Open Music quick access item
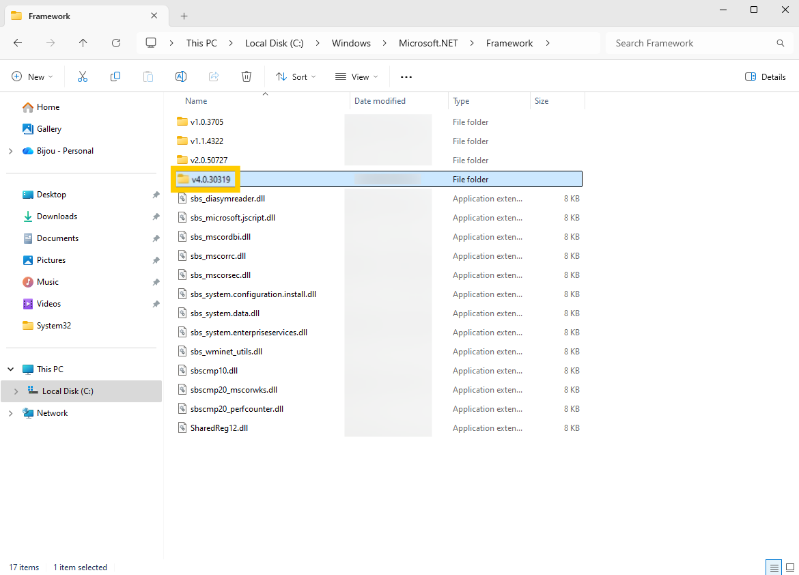This screenshot has height=575, width=799. [47, 282]
